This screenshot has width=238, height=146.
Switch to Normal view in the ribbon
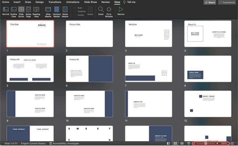pos(6,11)
